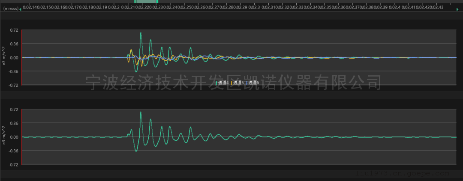Toggle the 通道5 legend label
463x181 pixels.
[238, 83]
